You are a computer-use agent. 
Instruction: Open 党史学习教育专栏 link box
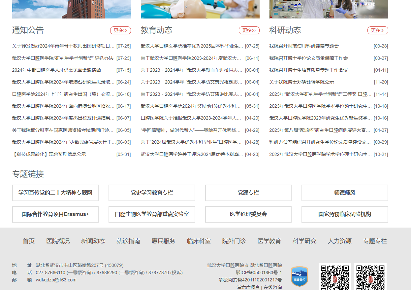coord(152,193)
